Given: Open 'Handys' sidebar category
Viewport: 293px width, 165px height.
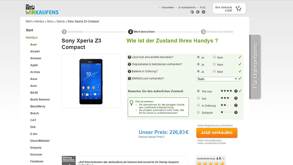Looking at the screenshot, I should [31, 37].
